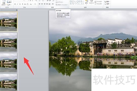Select the lightning-style connector shape
137x91 pixels.
click(x=73, y=4)
